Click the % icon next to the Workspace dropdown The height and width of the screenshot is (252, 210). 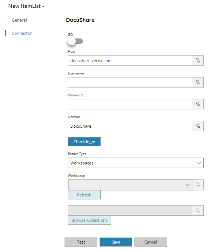(198, 185)
